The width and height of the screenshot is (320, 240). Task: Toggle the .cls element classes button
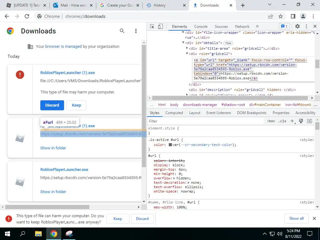click(x=282, y=121)
